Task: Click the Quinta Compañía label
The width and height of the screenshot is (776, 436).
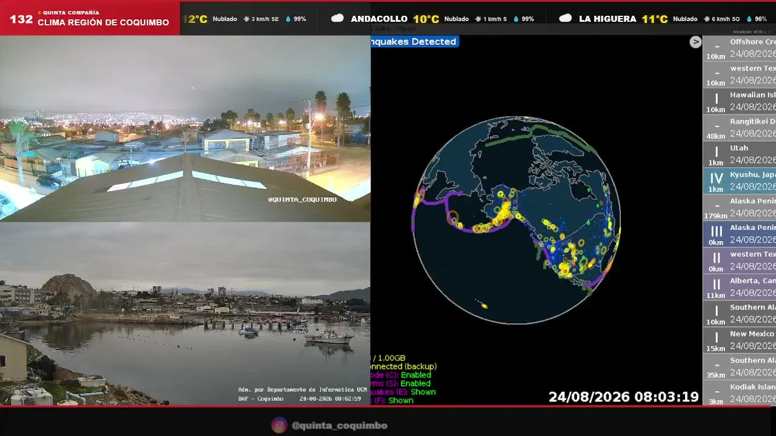Action: [x=71, y=12]
